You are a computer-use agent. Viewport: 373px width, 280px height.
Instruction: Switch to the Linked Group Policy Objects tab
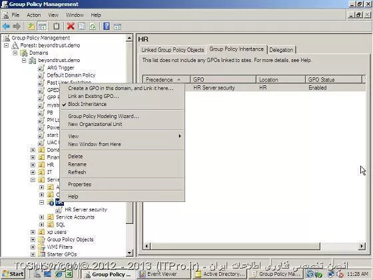pos(173,50)
